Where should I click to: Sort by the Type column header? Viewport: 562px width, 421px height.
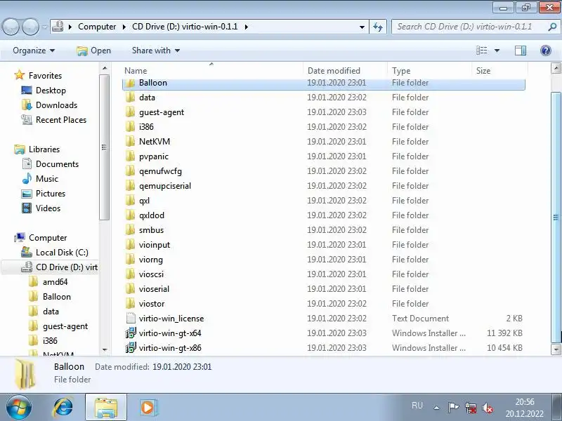[401, 71]
